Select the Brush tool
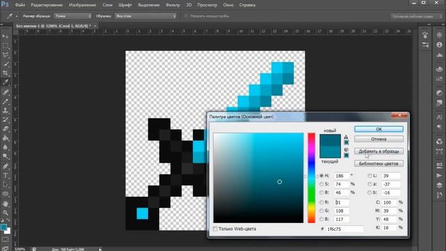The width and height of the screenshot is (446, 251). [6, 101]
